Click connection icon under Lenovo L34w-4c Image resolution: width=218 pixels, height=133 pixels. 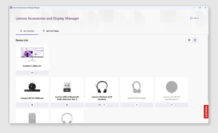pos(32,73)
